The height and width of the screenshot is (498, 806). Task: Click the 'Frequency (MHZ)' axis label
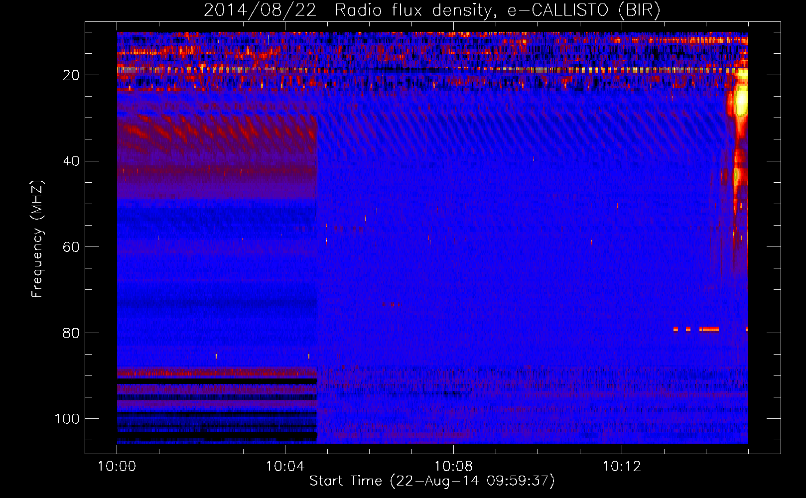click(x=37, y=239)
